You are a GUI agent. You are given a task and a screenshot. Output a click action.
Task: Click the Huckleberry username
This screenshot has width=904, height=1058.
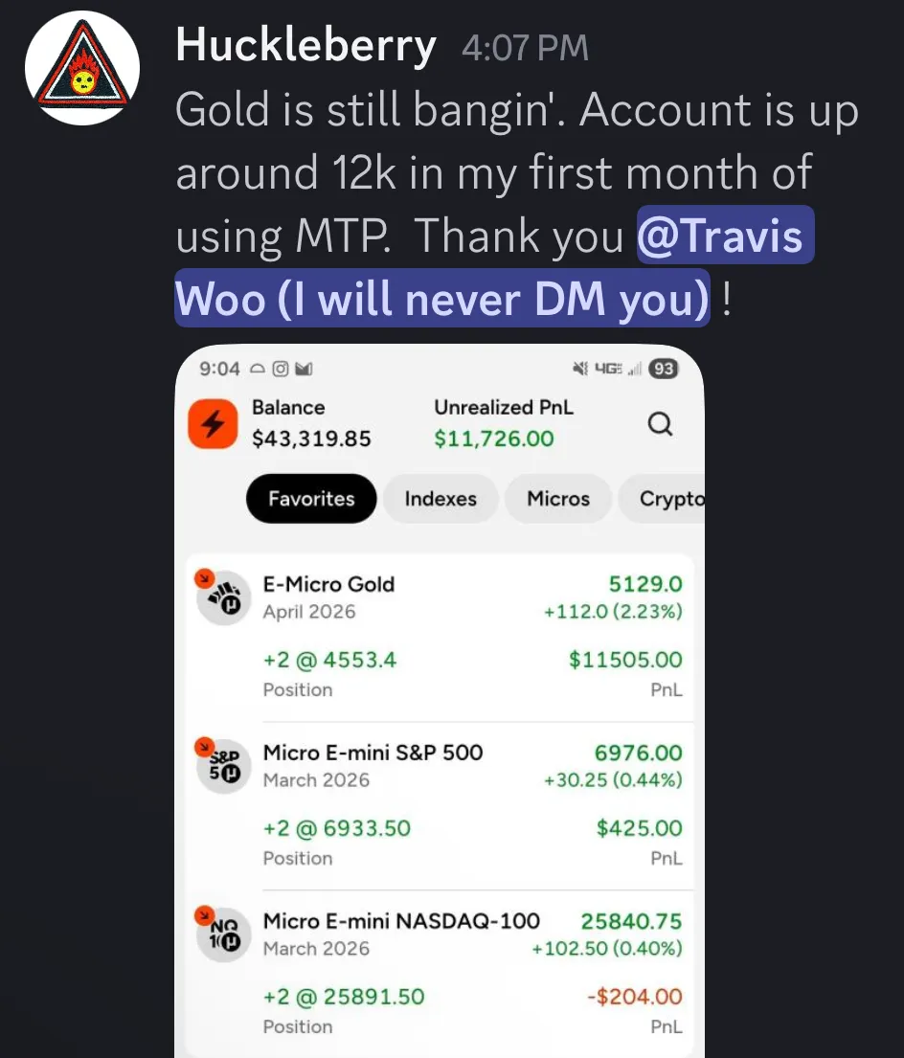(x=305, y=46)
